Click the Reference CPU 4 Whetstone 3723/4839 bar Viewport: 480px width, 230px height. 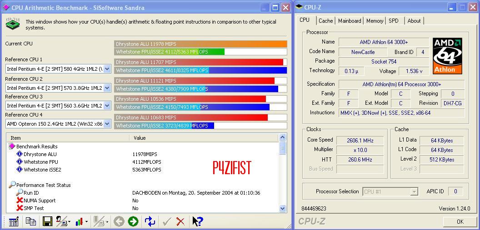(200, 126)
